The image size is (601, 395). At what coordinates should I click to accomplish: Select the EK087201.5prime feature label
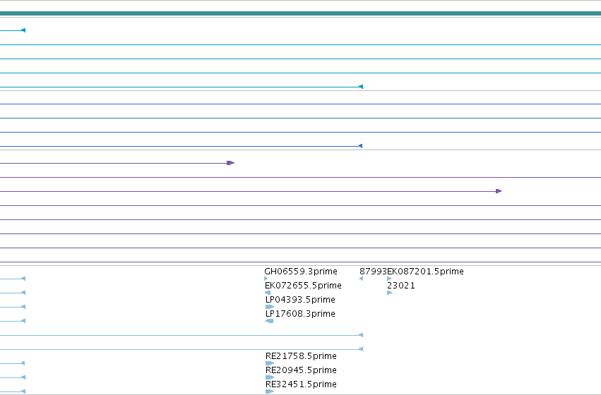[x=425, y=272]
